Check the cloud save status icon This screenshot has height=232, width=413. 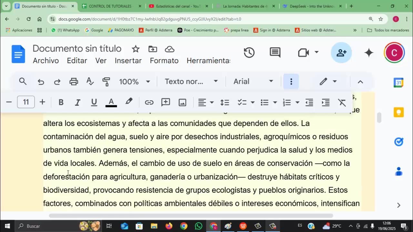coord(170,49)
